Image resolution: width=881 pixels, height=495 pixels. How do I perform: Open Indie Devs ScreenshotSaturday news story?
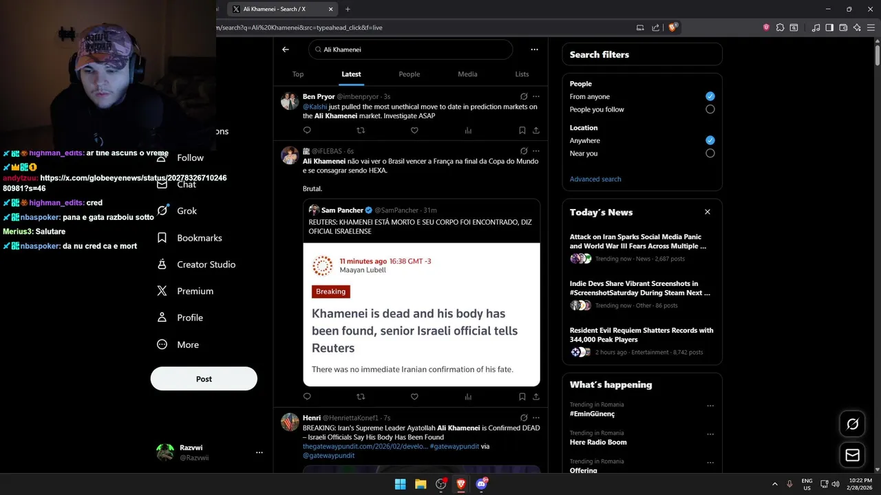[x=642, y=294]
